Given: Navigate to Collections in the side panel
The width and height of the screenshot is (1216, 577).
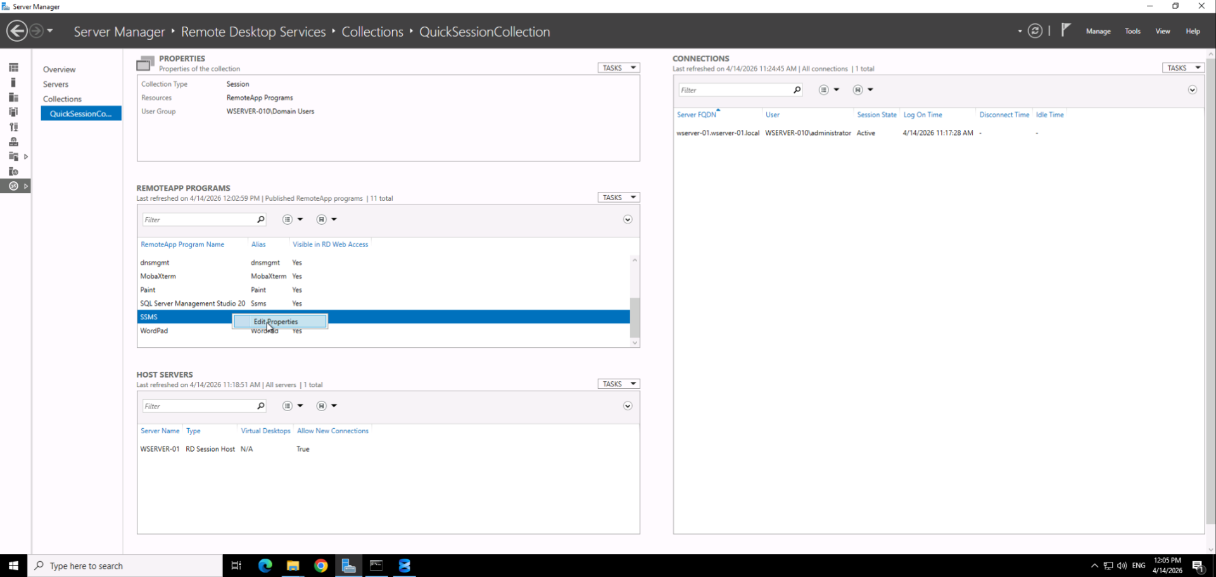Looking at the screenshot, I should coord(62,99).
